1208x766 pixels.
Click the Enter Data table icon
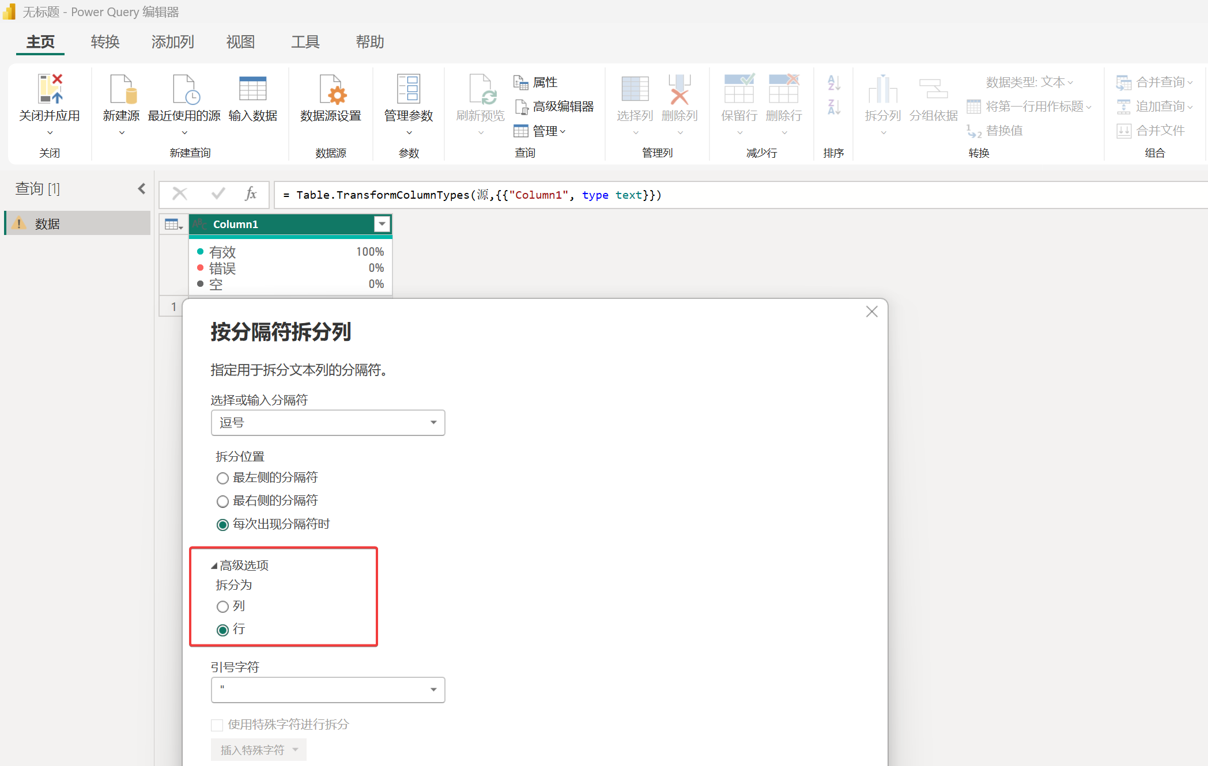click(x=252, y=89)
